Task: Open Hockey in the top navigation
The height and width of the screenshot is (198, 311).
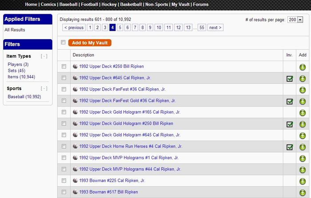Action: tap(109, 4)
